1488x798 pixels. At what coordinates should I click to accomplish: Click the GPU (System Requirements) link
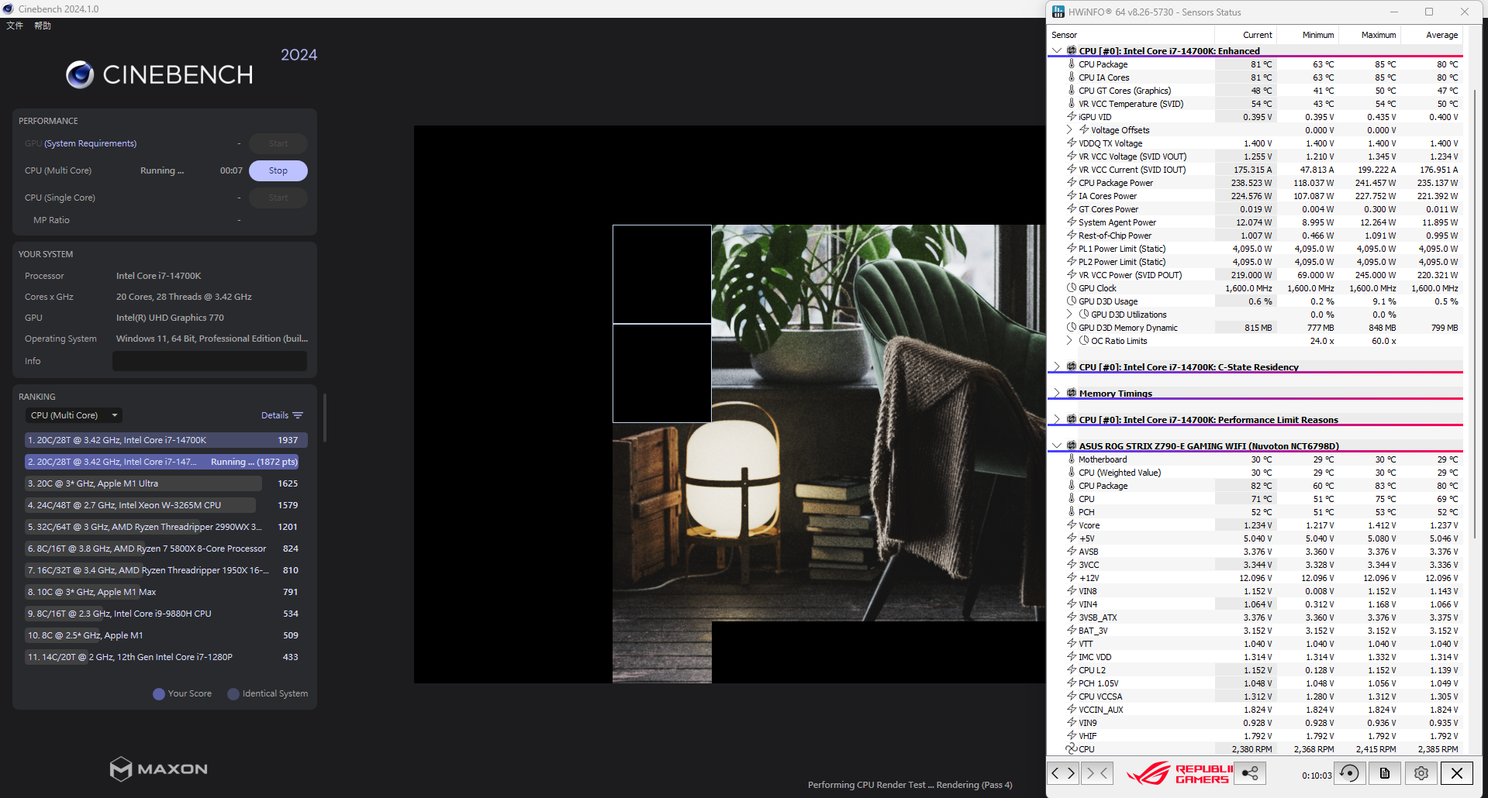90,143
